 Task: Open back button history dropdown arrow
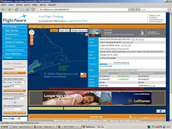pyautogui.click(x=6, y=9)
